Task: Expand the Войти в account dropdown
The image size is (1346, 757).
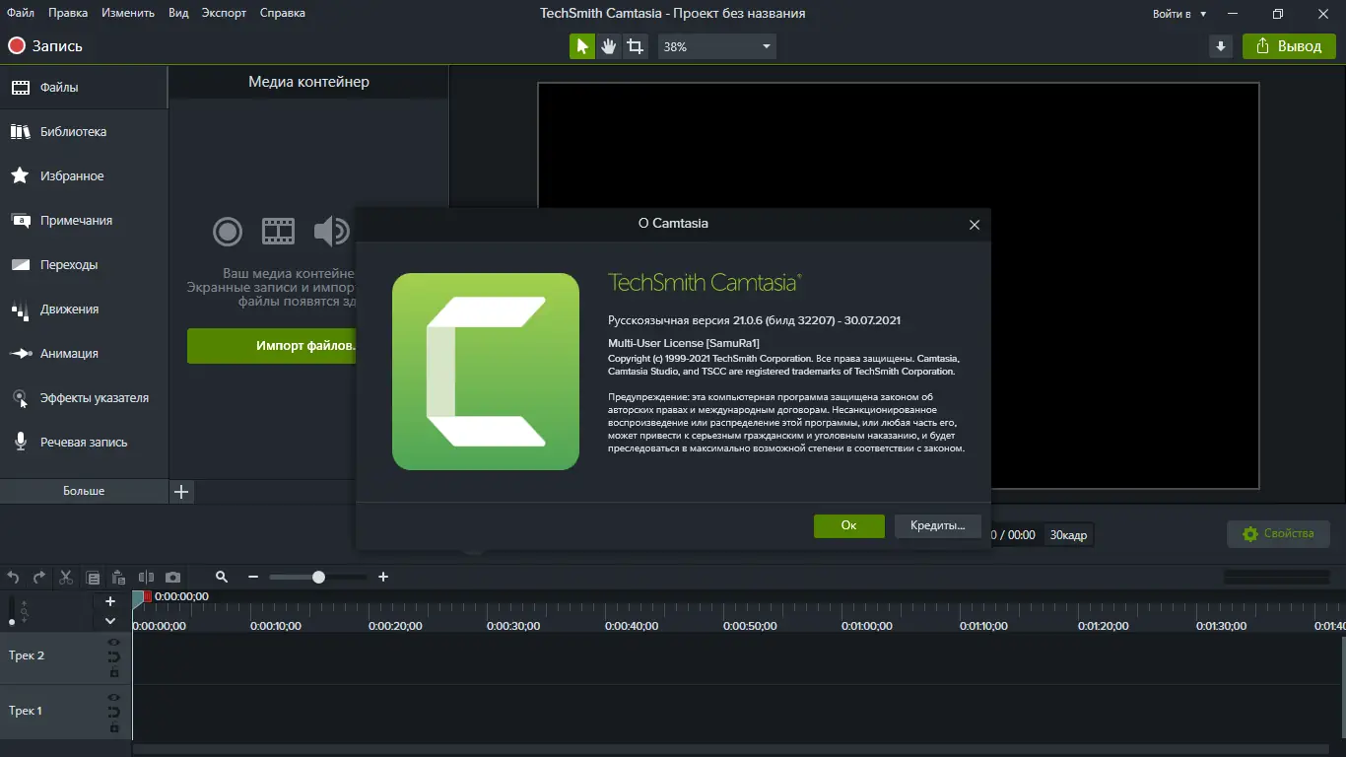Action: (1179, 14)
